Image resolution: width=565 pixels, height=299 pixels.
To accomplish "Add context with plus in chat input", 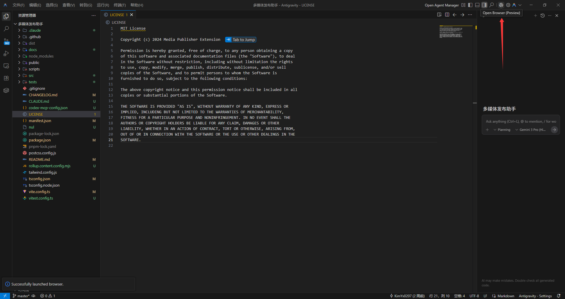I will [x=487, y=130].
